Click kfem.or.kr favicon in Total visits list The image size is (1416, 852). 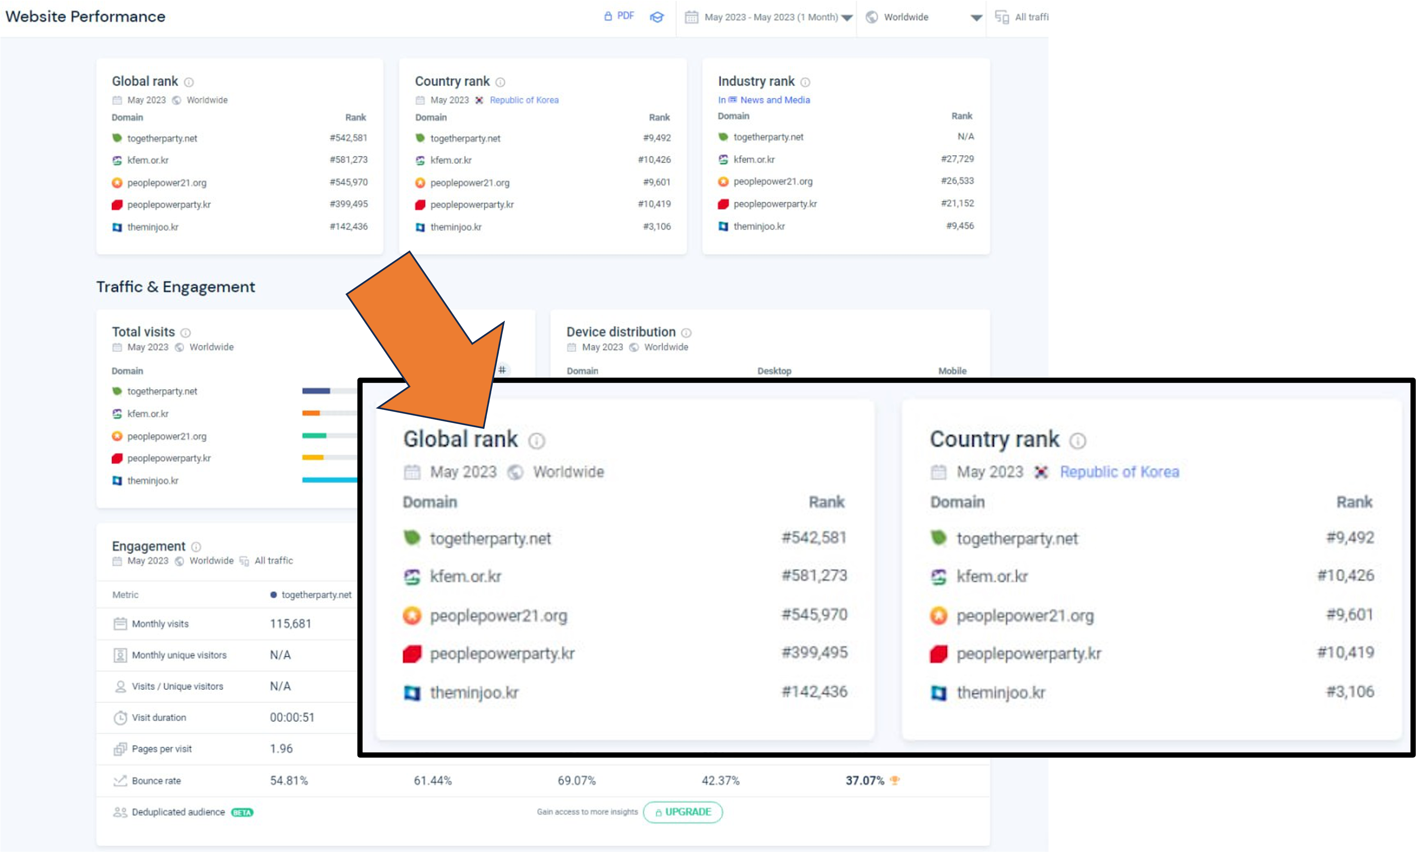tap(117, 413)
